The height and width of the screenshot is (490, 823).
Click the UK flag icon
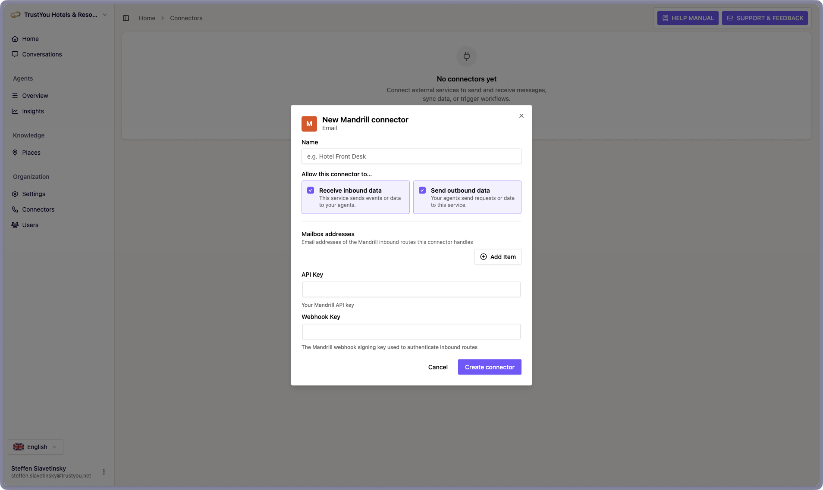(x=19, y=447)
